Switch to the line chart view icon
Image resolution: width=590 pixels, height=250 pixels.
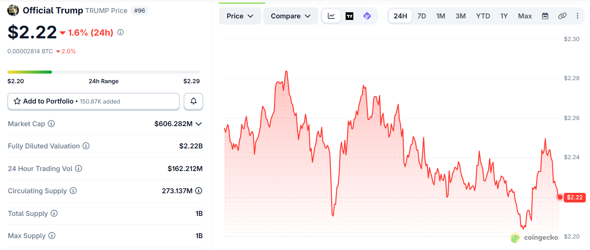[x=331, y=16]
